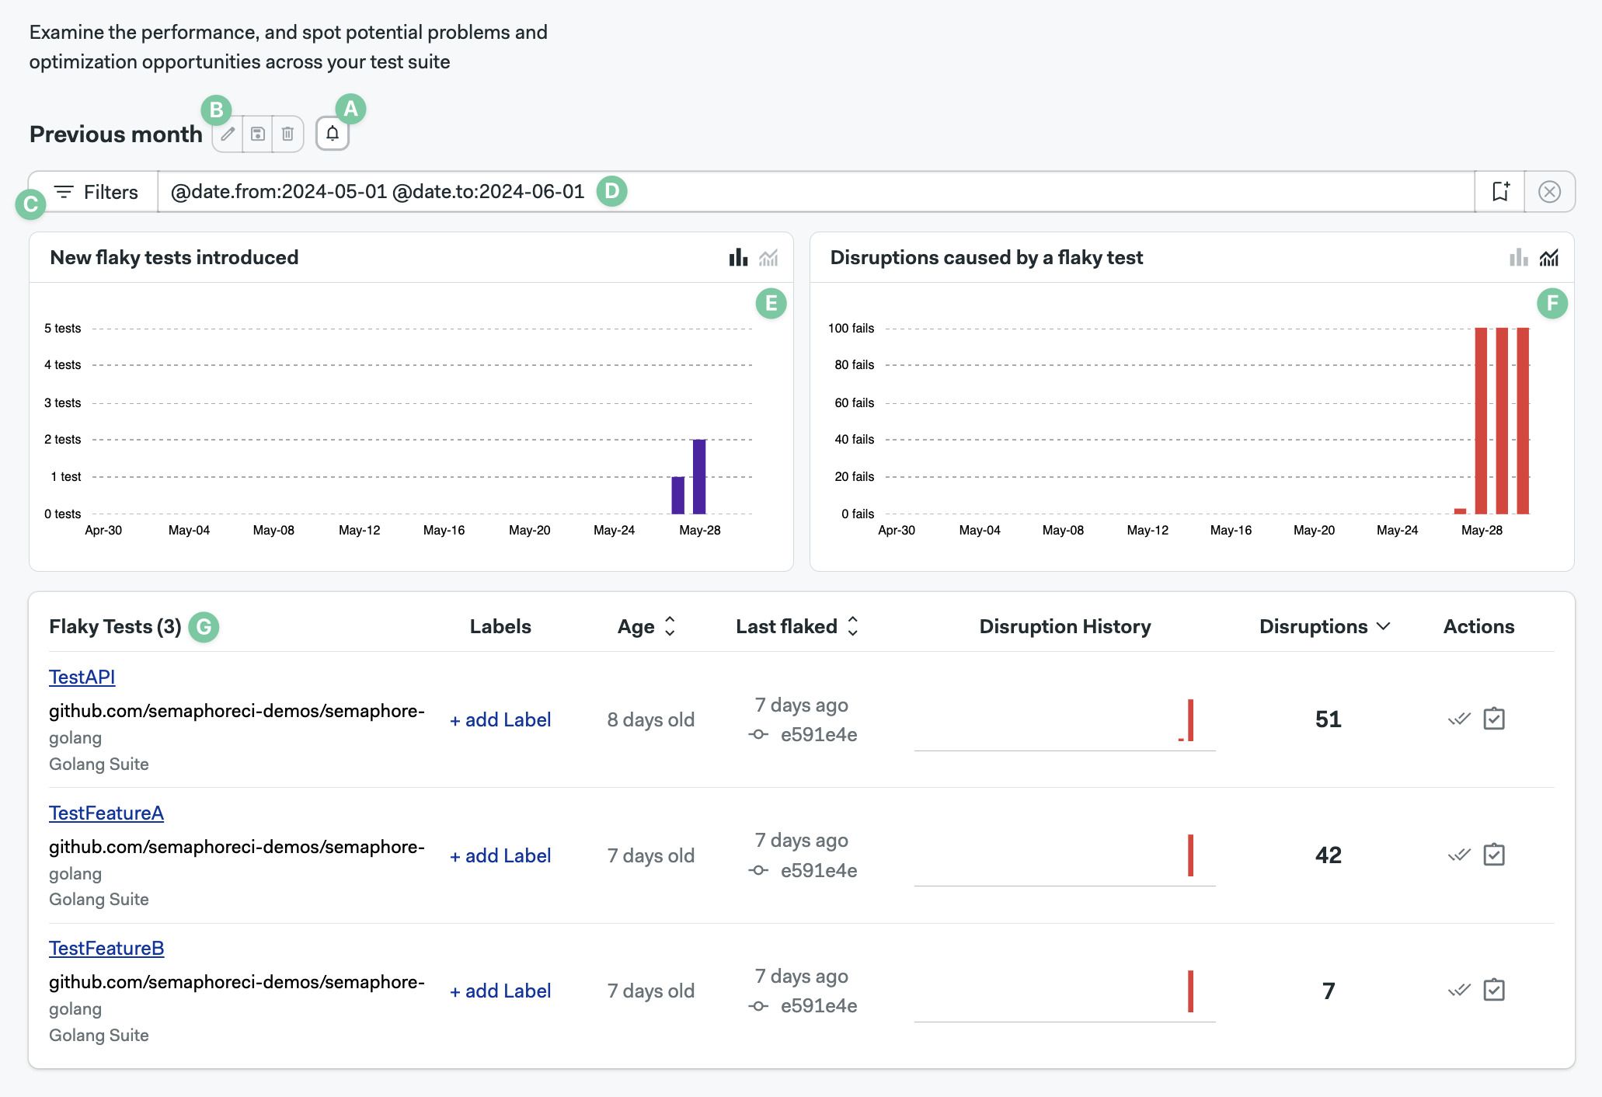Click the date filter query input field
1602x1097 pixels.
pyautogui.click(x=816, y=191)
